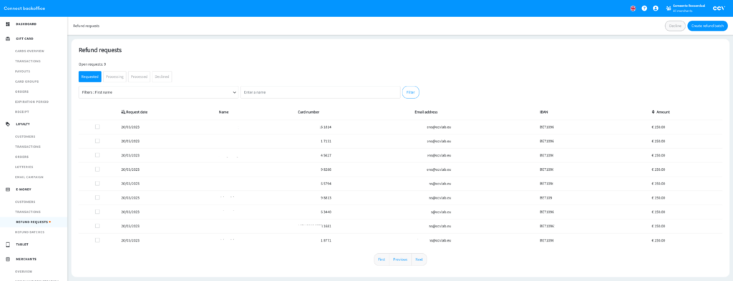The height and width of the screenshot is (281, 733).
Task: Open Receipt in sidebar
Action: pos(22,112)
